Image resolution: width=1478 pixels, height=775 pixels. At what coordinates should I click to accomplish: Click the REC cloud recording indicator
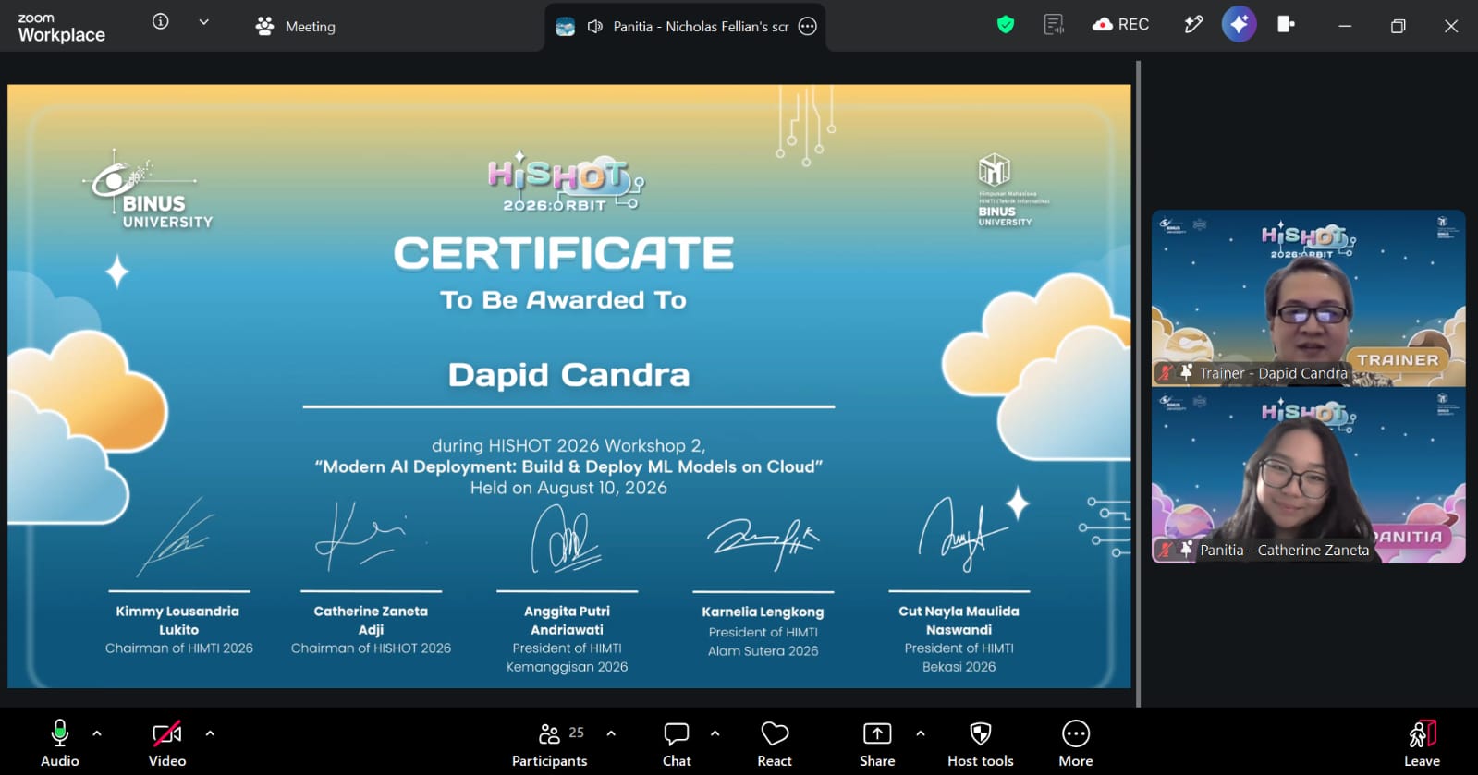click(1120, 25)
